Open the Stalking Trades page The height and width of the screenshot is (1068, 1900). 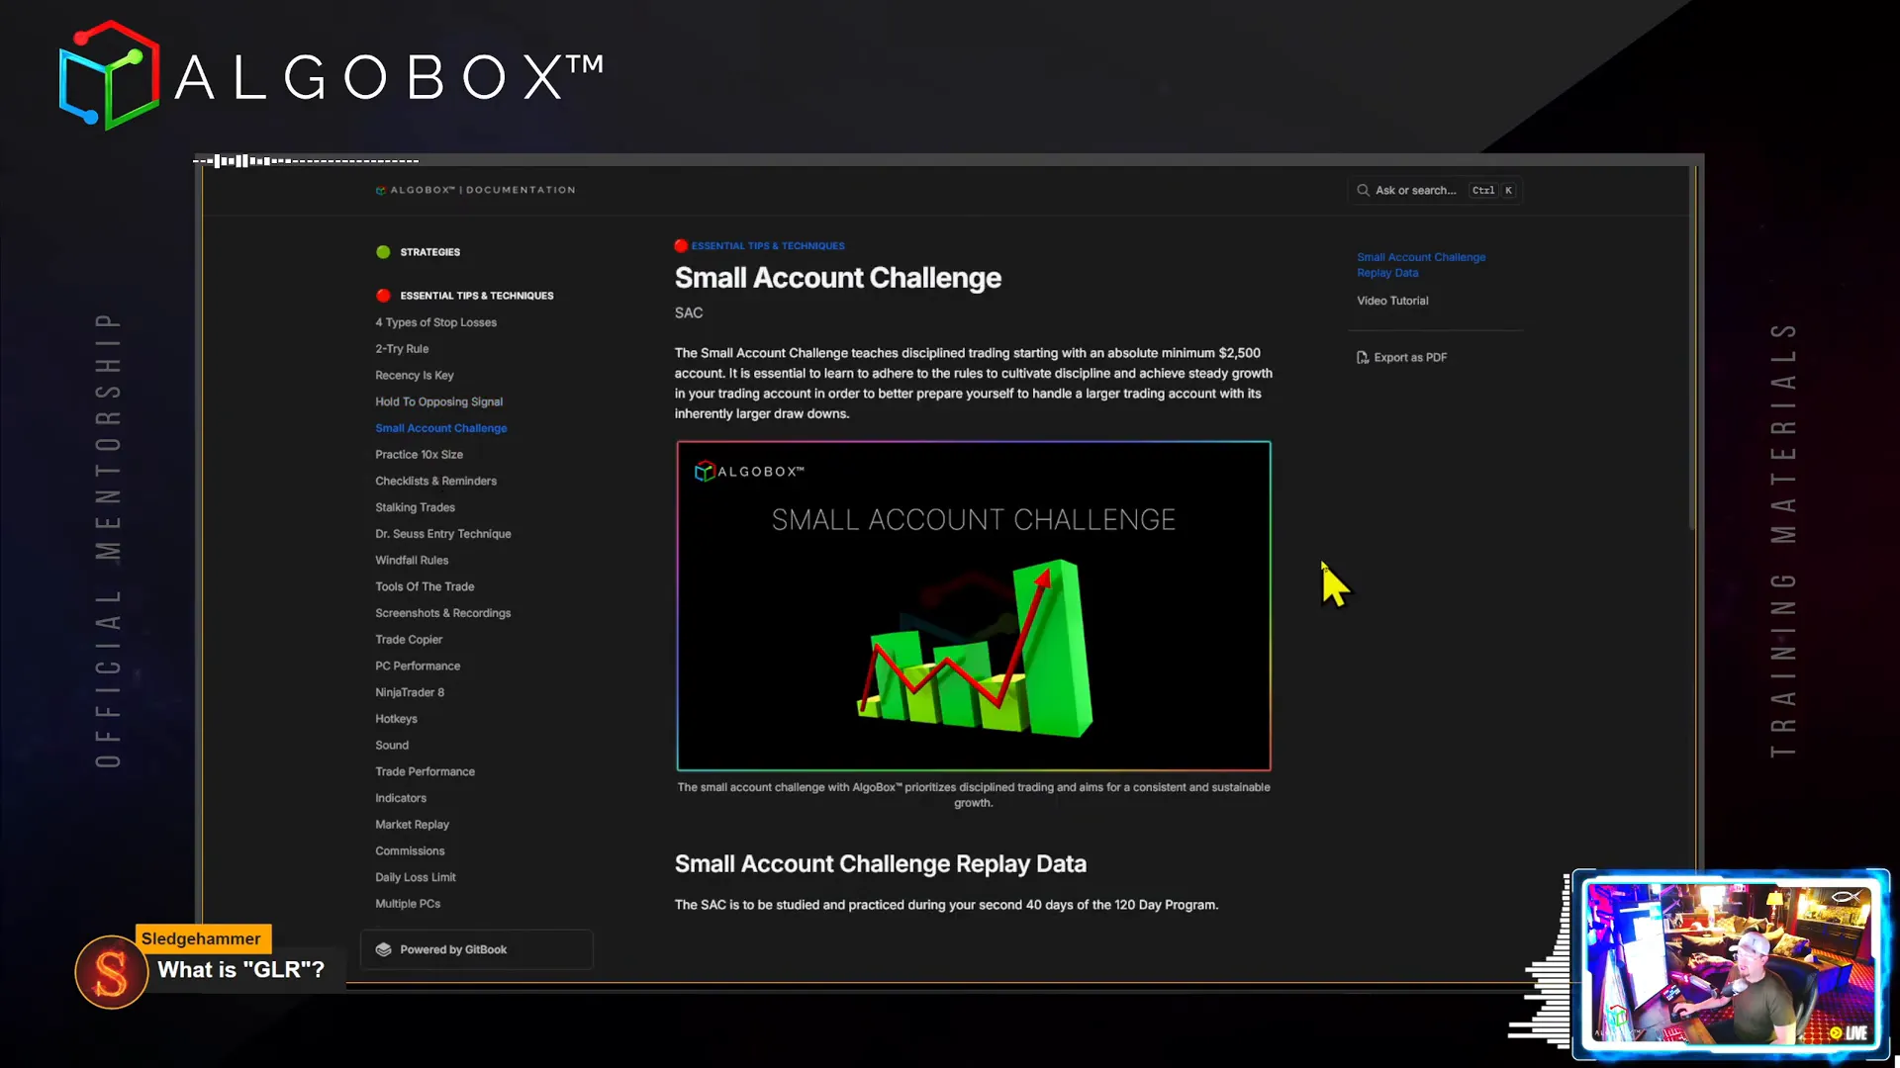coord(415,507)
